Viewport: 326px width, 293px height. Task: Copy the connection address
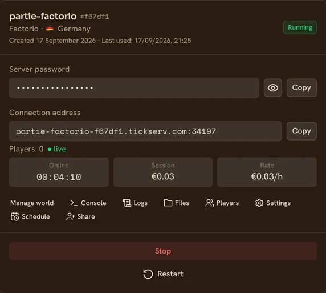(x=301, y=131)
